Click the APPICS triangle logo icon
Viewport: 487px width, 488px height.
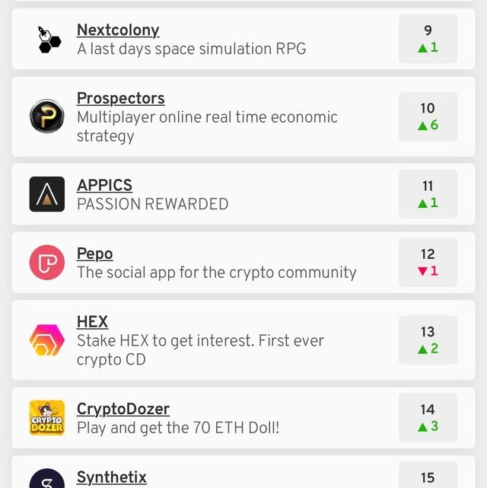[47, 194]
